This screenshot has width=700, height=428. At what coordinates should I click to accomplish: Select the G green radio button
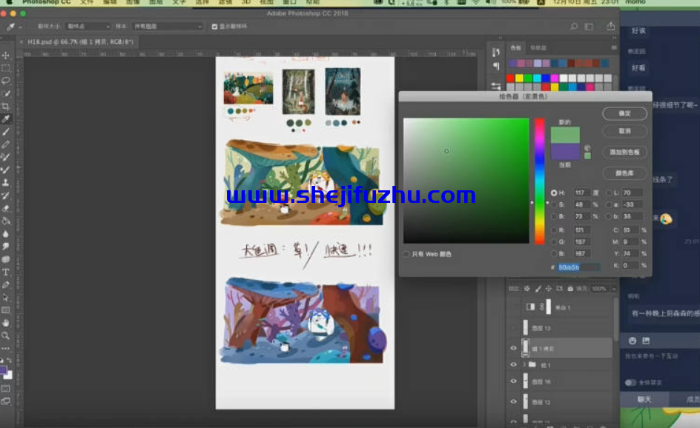[x=554, y=241]
